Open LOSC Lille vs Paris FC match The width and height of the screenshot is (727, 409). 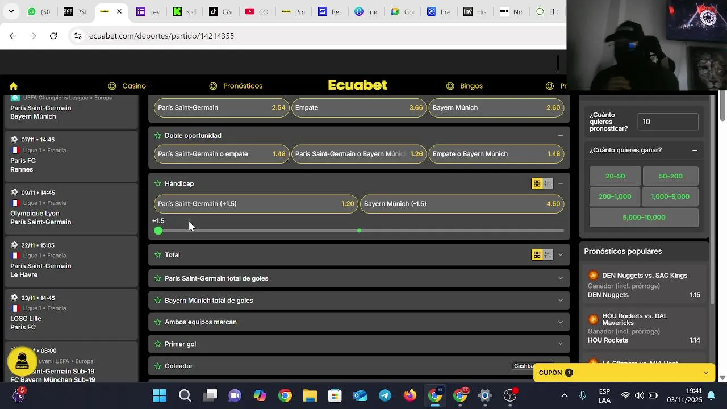pos(72,314)
